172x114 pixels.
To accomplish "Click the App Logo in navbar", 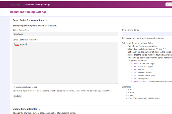I will tap(15, 4).
